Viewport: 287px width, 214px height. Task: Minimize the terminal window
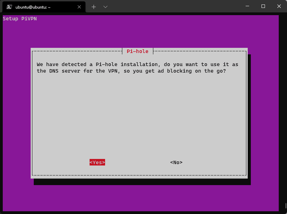coord(247,6)
